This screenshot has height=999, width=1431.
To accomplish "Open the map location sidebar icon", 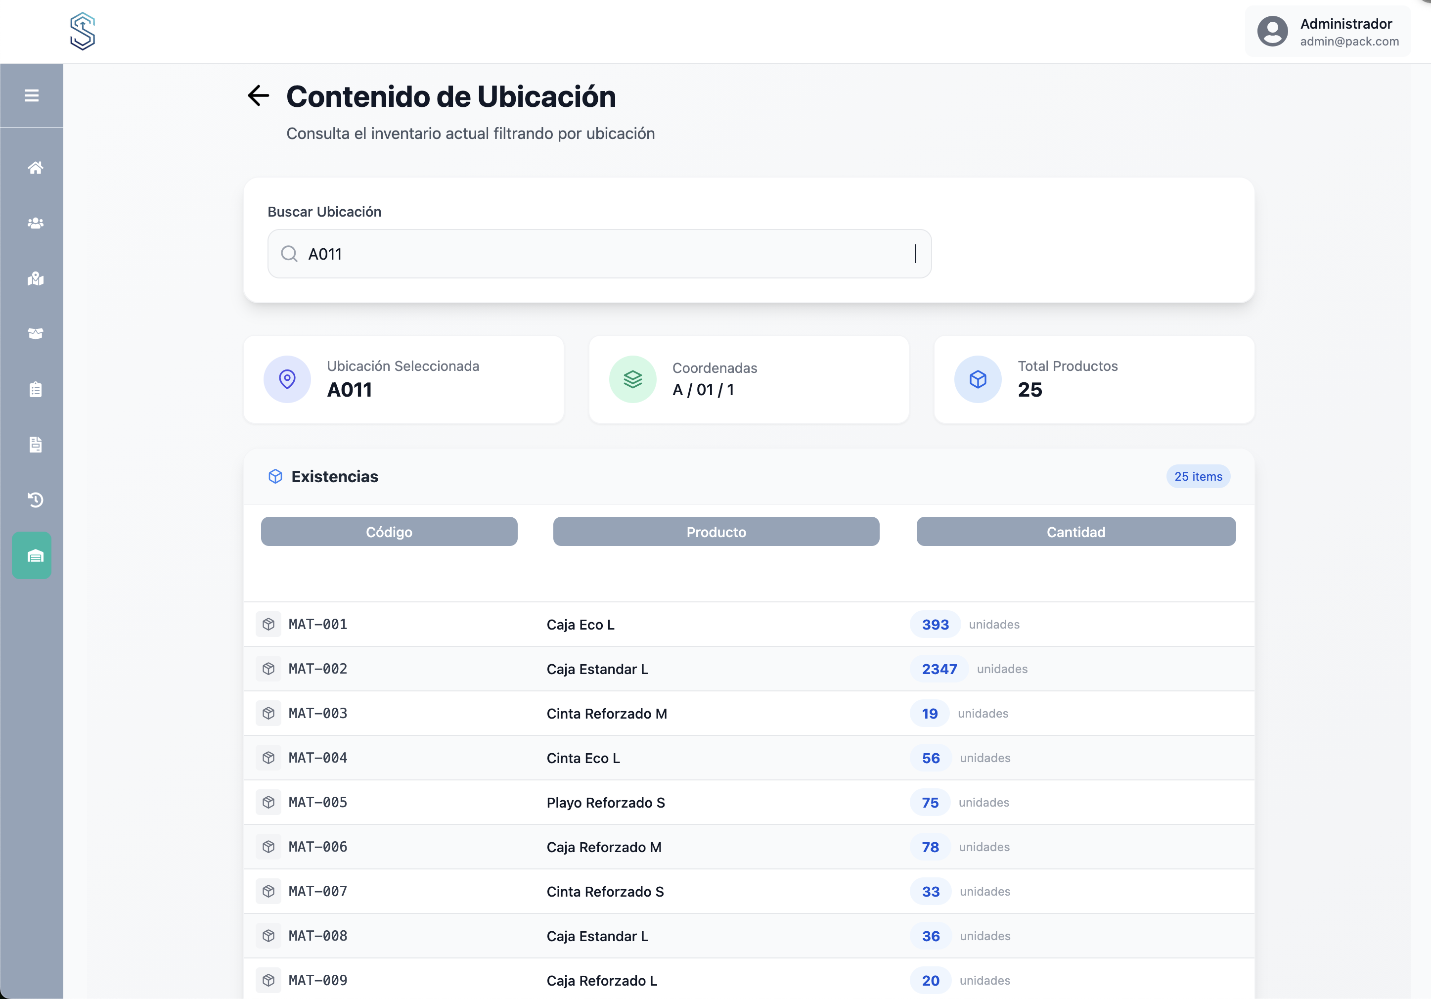I will pos(36,278).
